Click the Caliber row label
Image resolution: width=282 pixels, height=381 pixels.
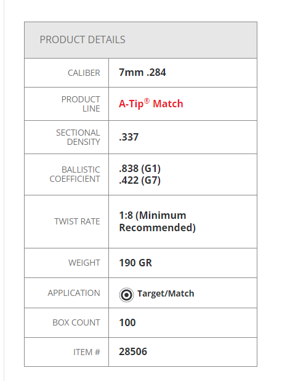(84, 73)
